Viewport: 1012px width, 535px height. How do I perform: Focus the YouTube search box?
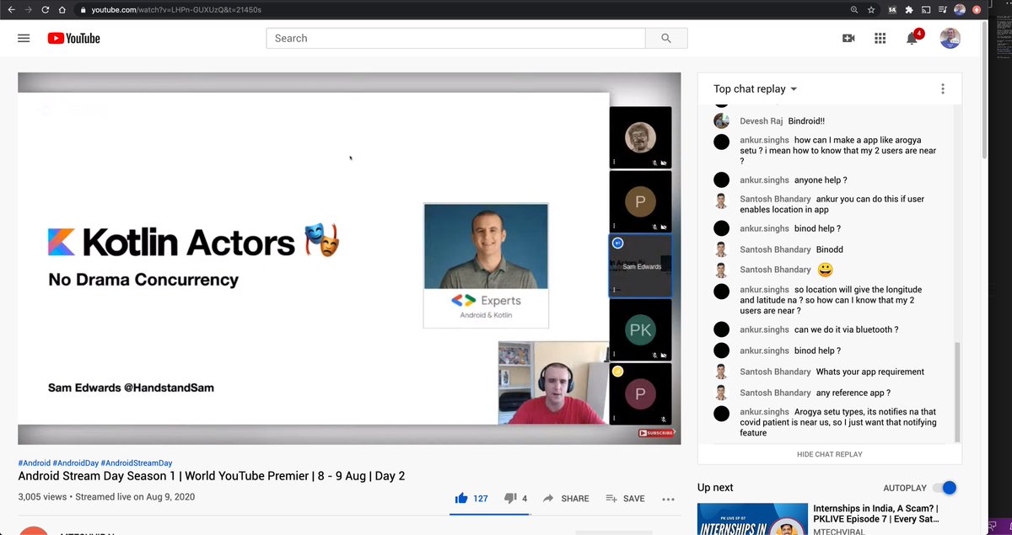coord(456,38)
